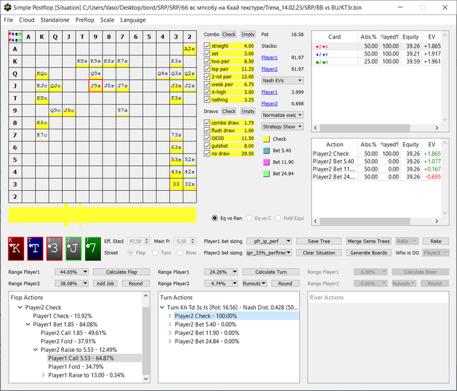Expand Player2 Raise to 5.53 node
This screenshot has height=391, width=457.
point(35,350)
